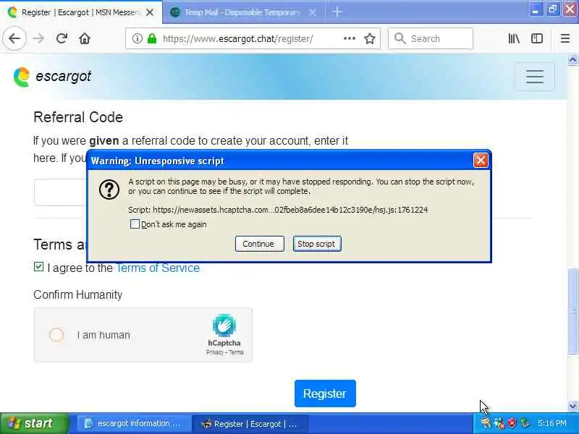Close the Register Escargot tab
Viewport: 579px width, 434px height.
coord(150,12)
